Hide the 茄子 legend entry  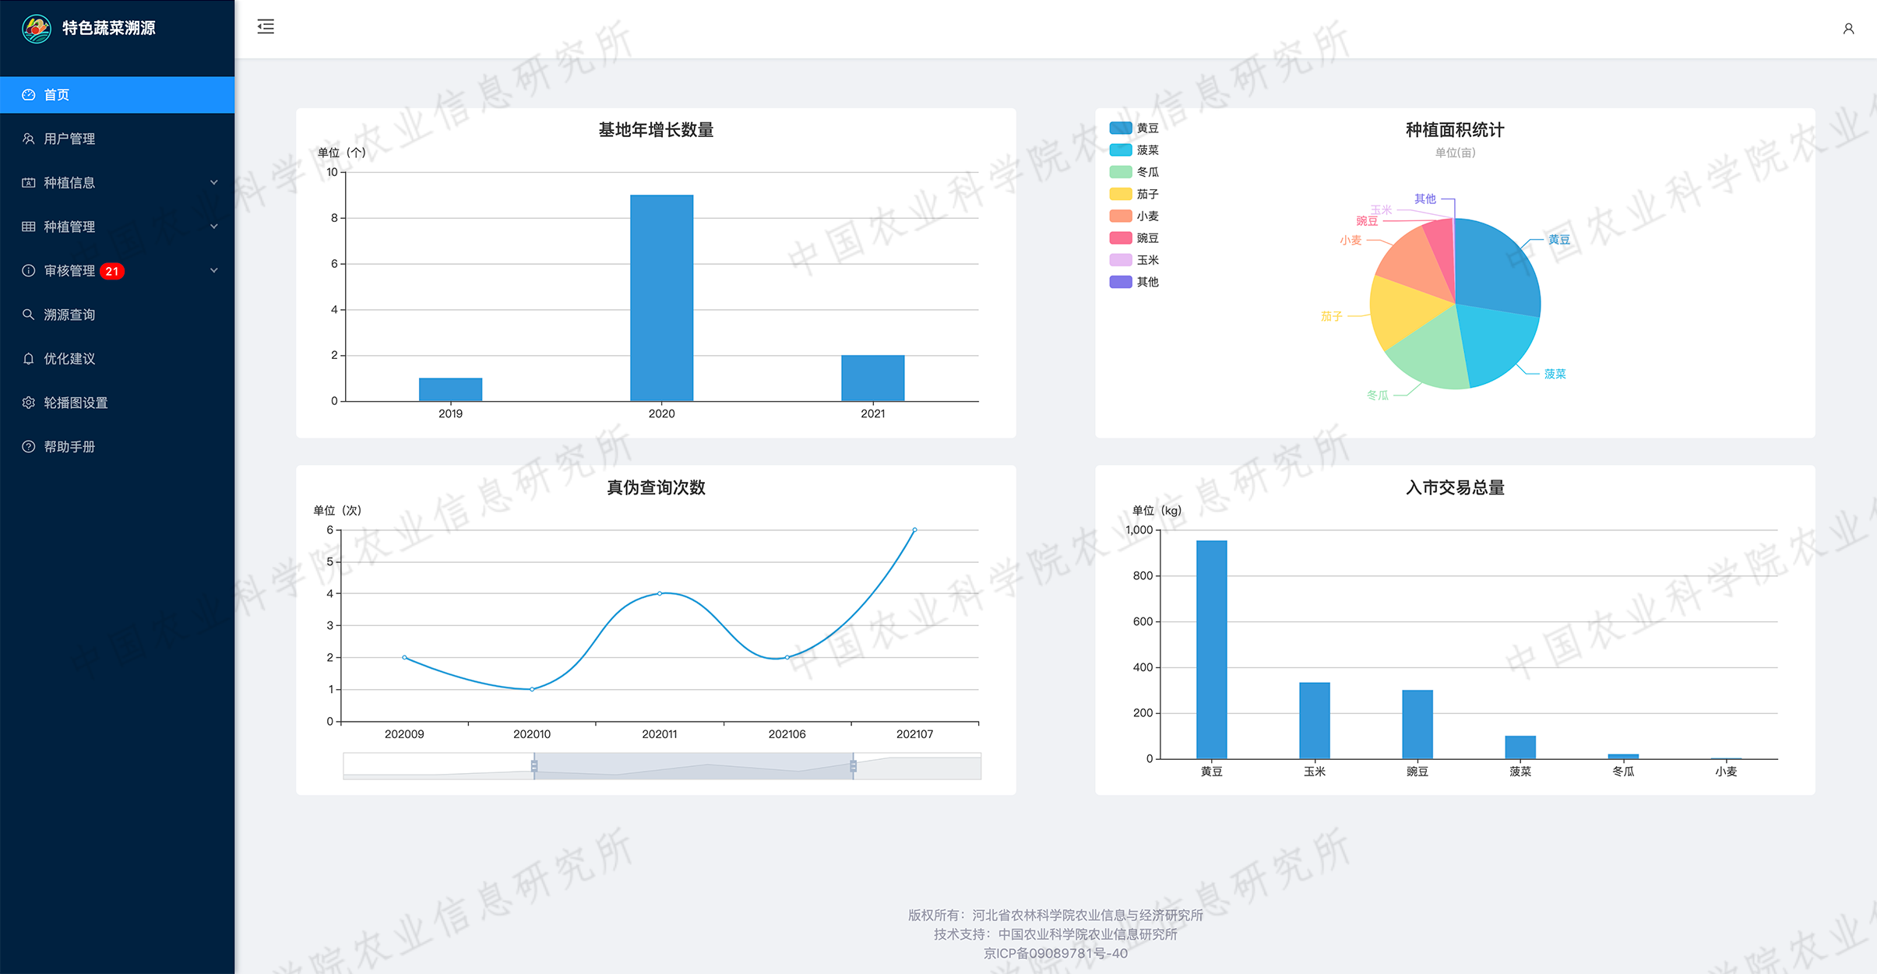tap(1133, 194)
